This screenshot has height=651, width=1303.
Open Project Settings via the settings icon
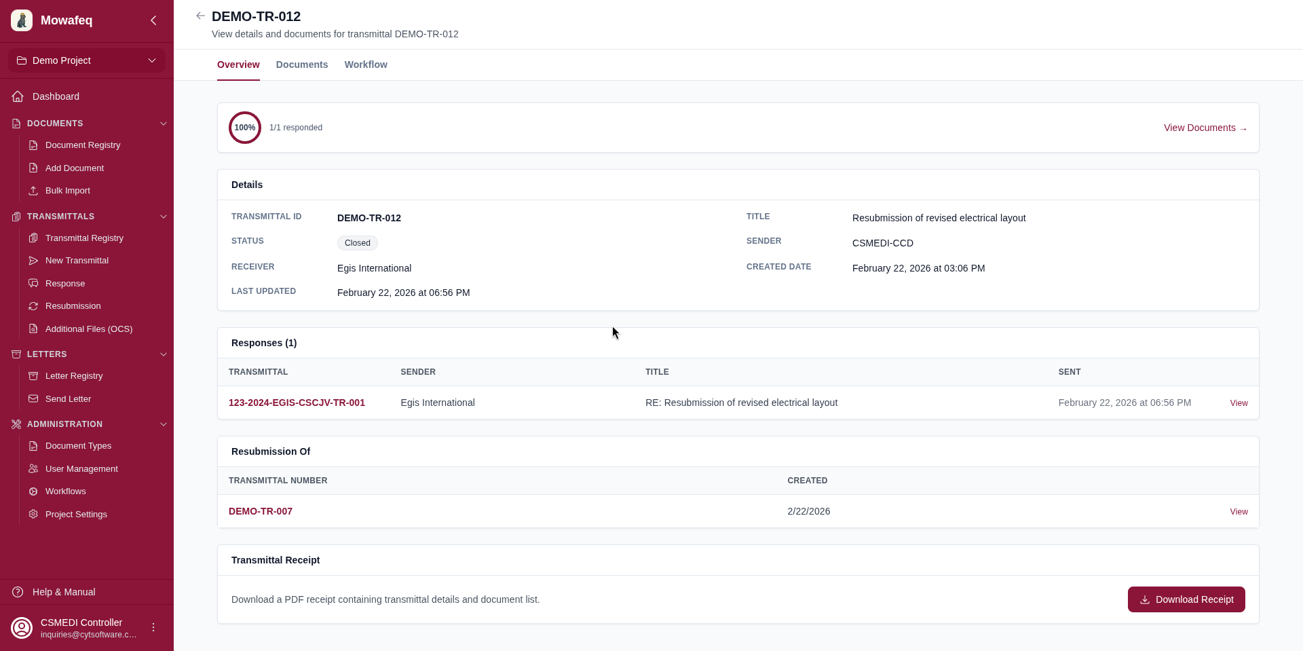(33, 515)
